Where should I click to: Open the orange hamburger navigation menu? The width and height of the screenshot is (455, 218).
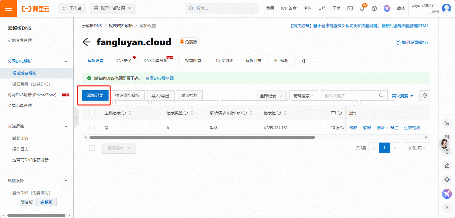[8, 8]
